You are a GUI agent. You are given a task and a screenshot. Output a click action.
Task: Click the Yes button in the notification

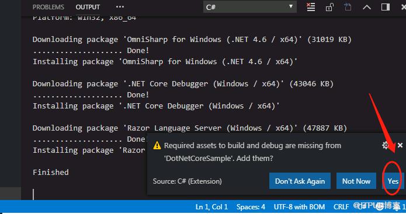[x=393, y=181]
